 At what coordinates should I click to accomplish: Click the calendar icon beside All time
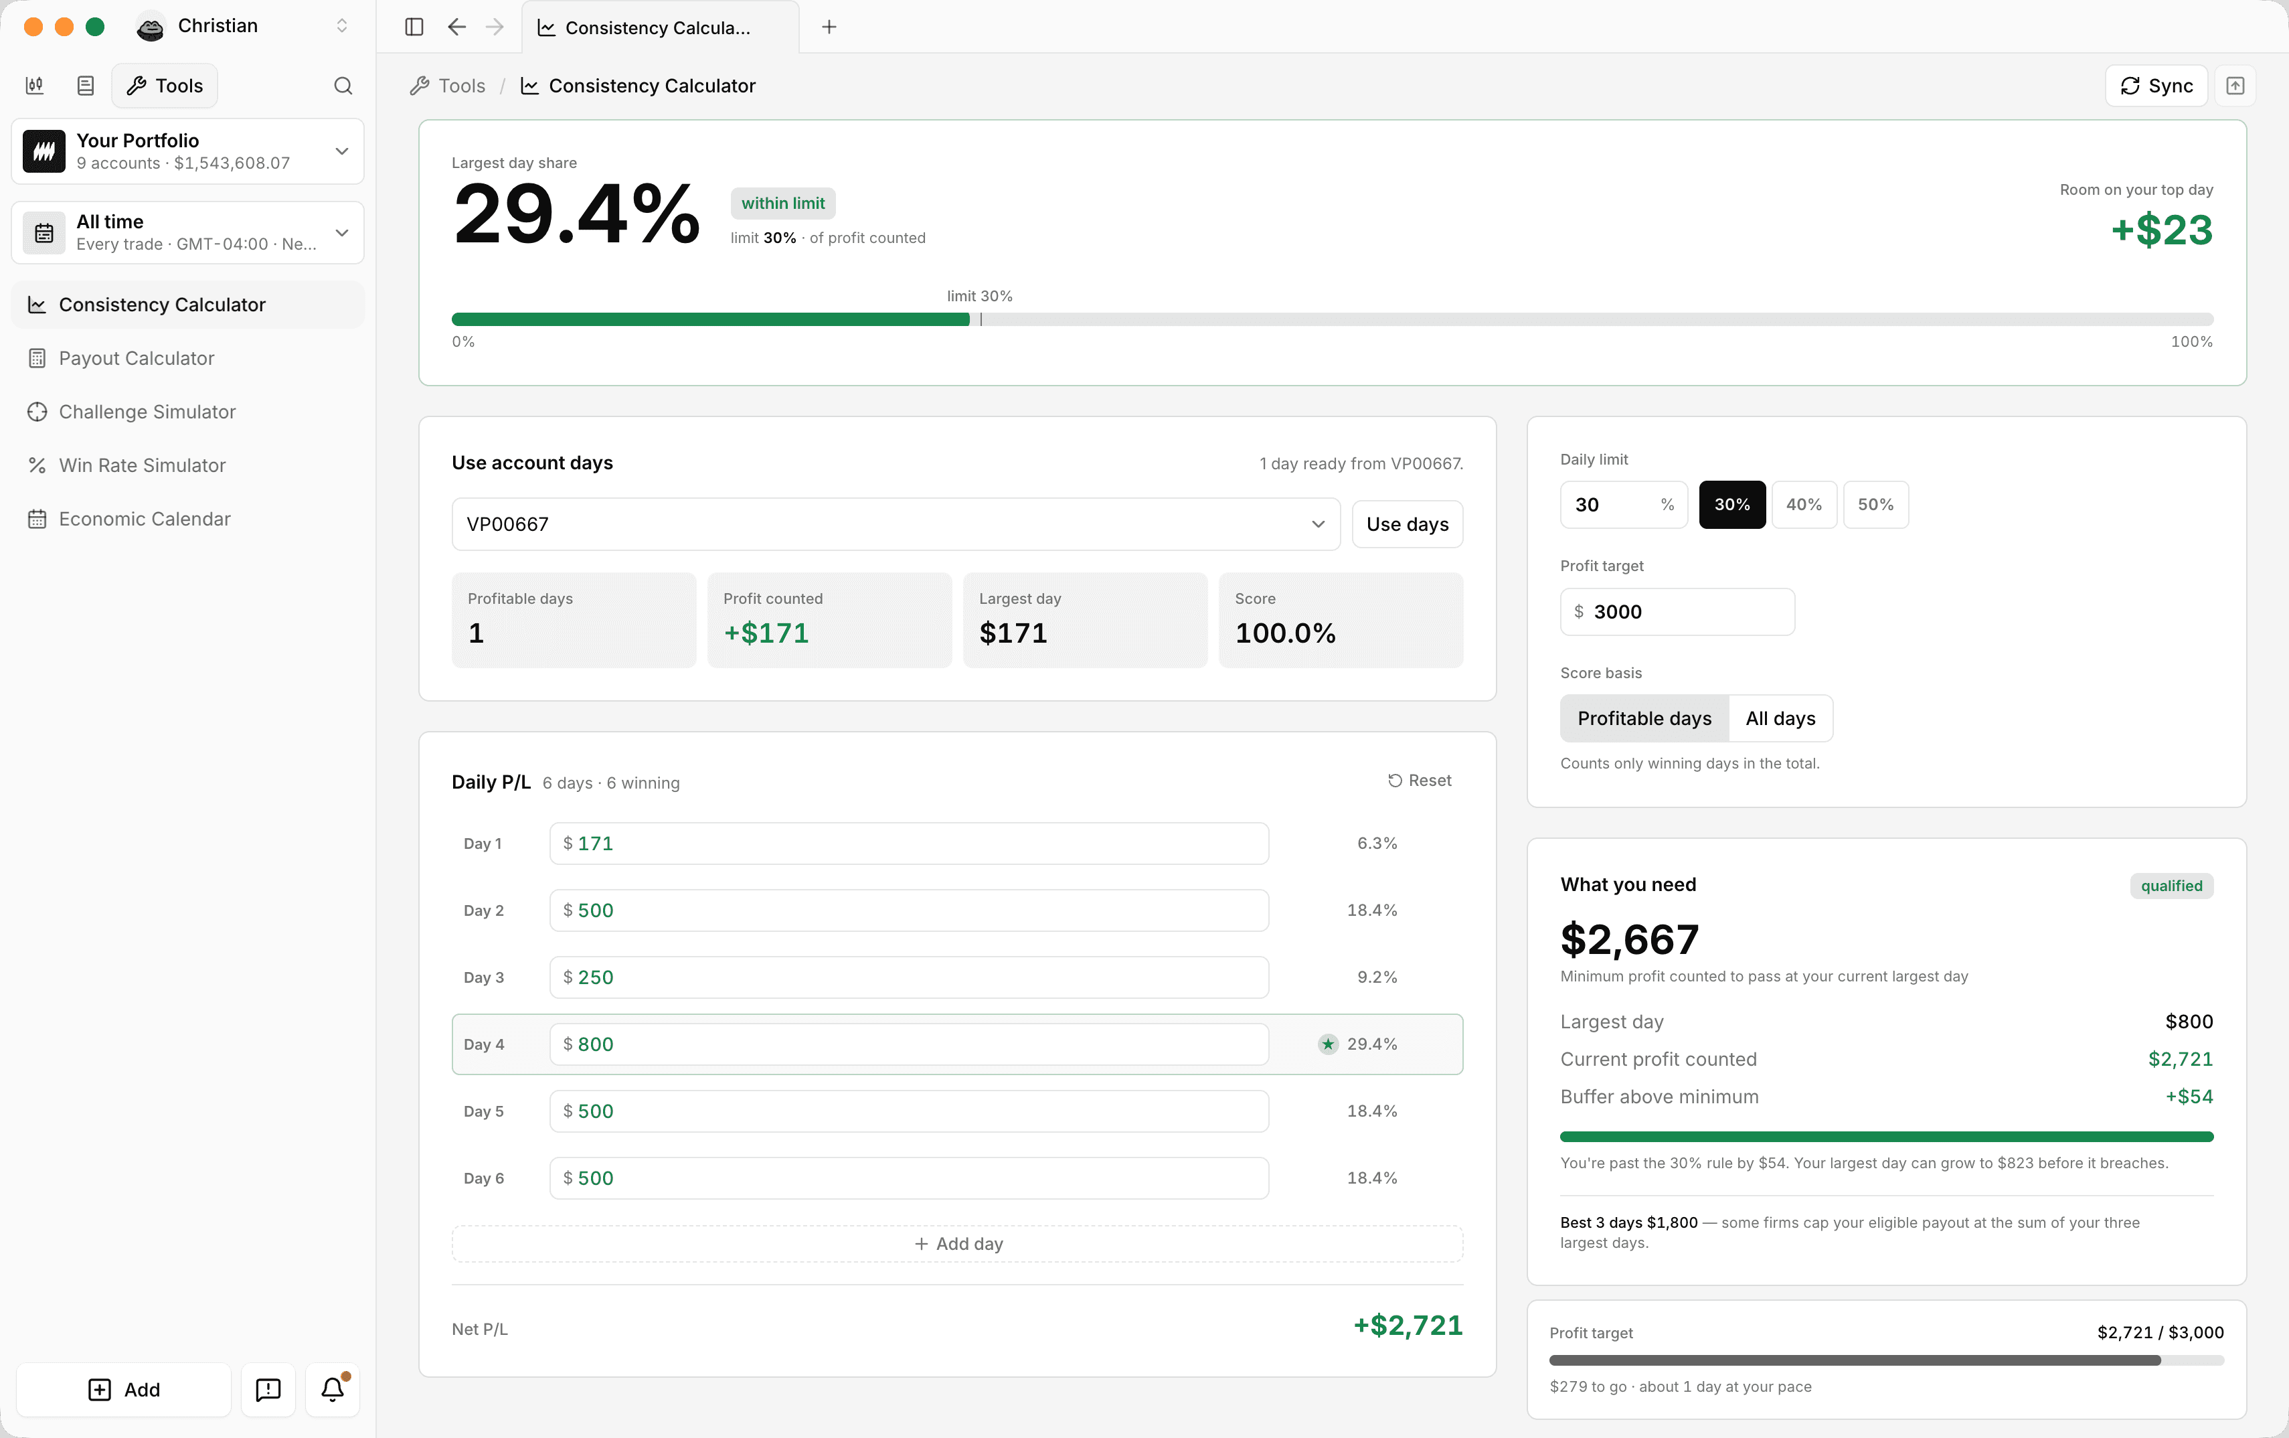click(44, 233)
